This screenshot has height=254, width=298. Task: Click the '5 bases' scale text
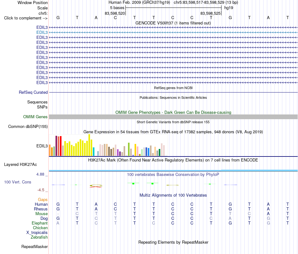(117, 8)
